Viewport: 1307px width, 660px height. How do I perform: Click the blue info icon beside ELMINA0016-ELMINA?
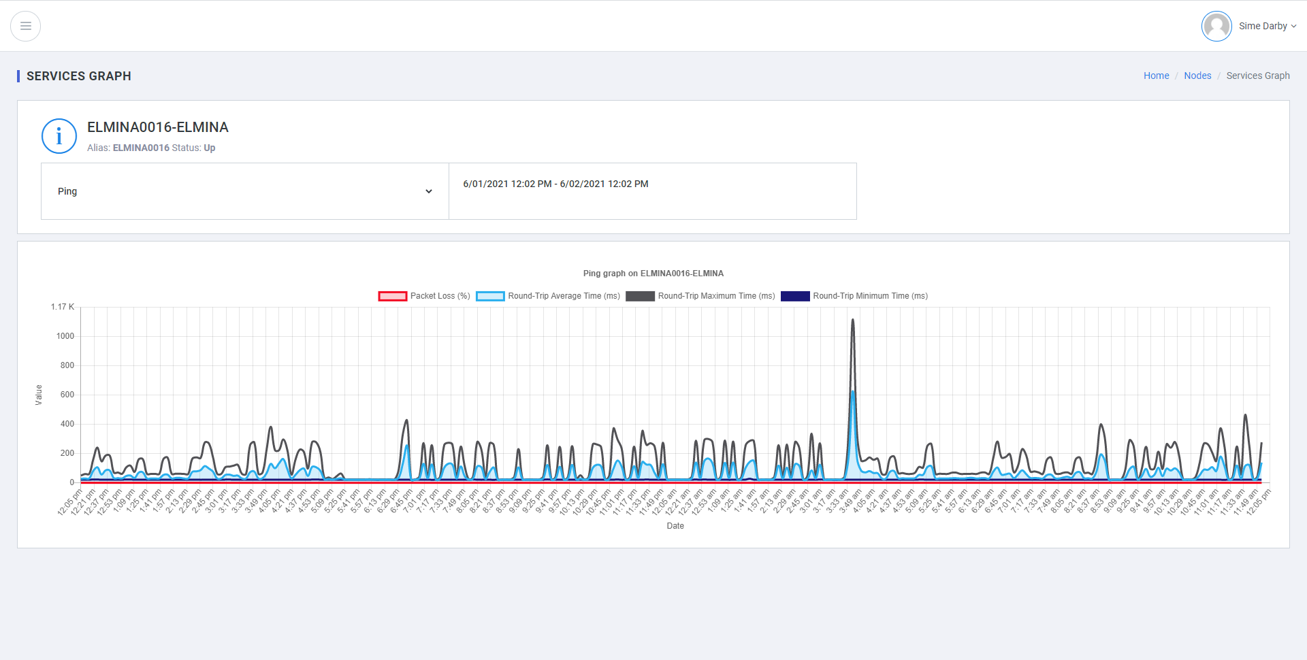tap(59, 136)
